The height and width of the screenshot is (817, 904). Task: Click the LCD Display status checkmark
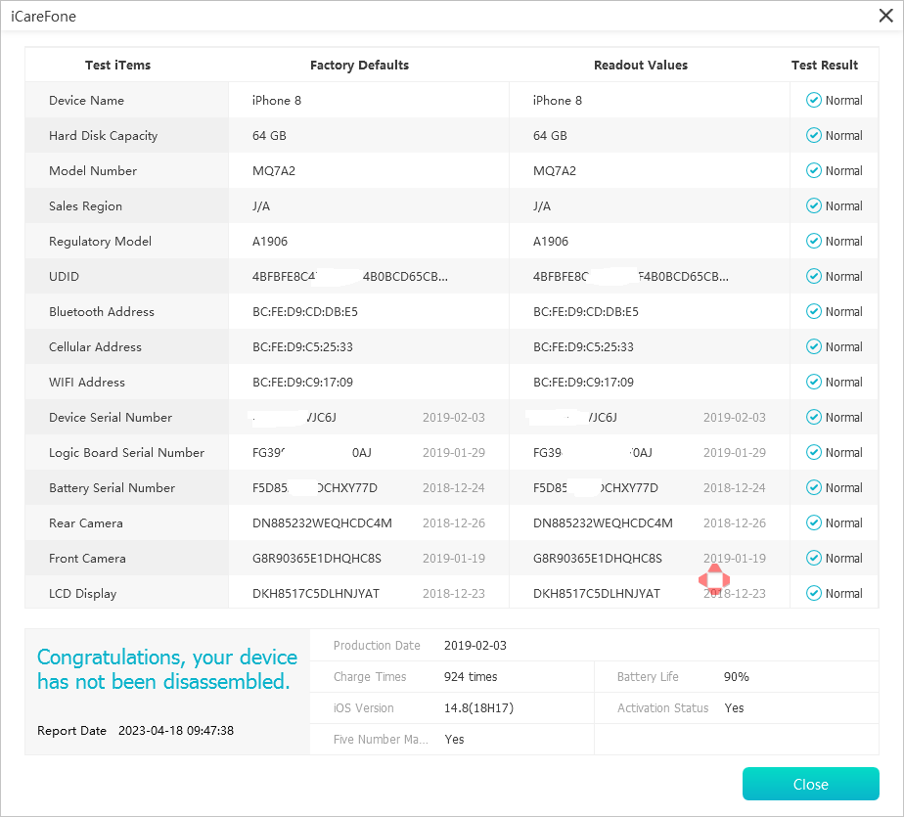coord(813,593)
